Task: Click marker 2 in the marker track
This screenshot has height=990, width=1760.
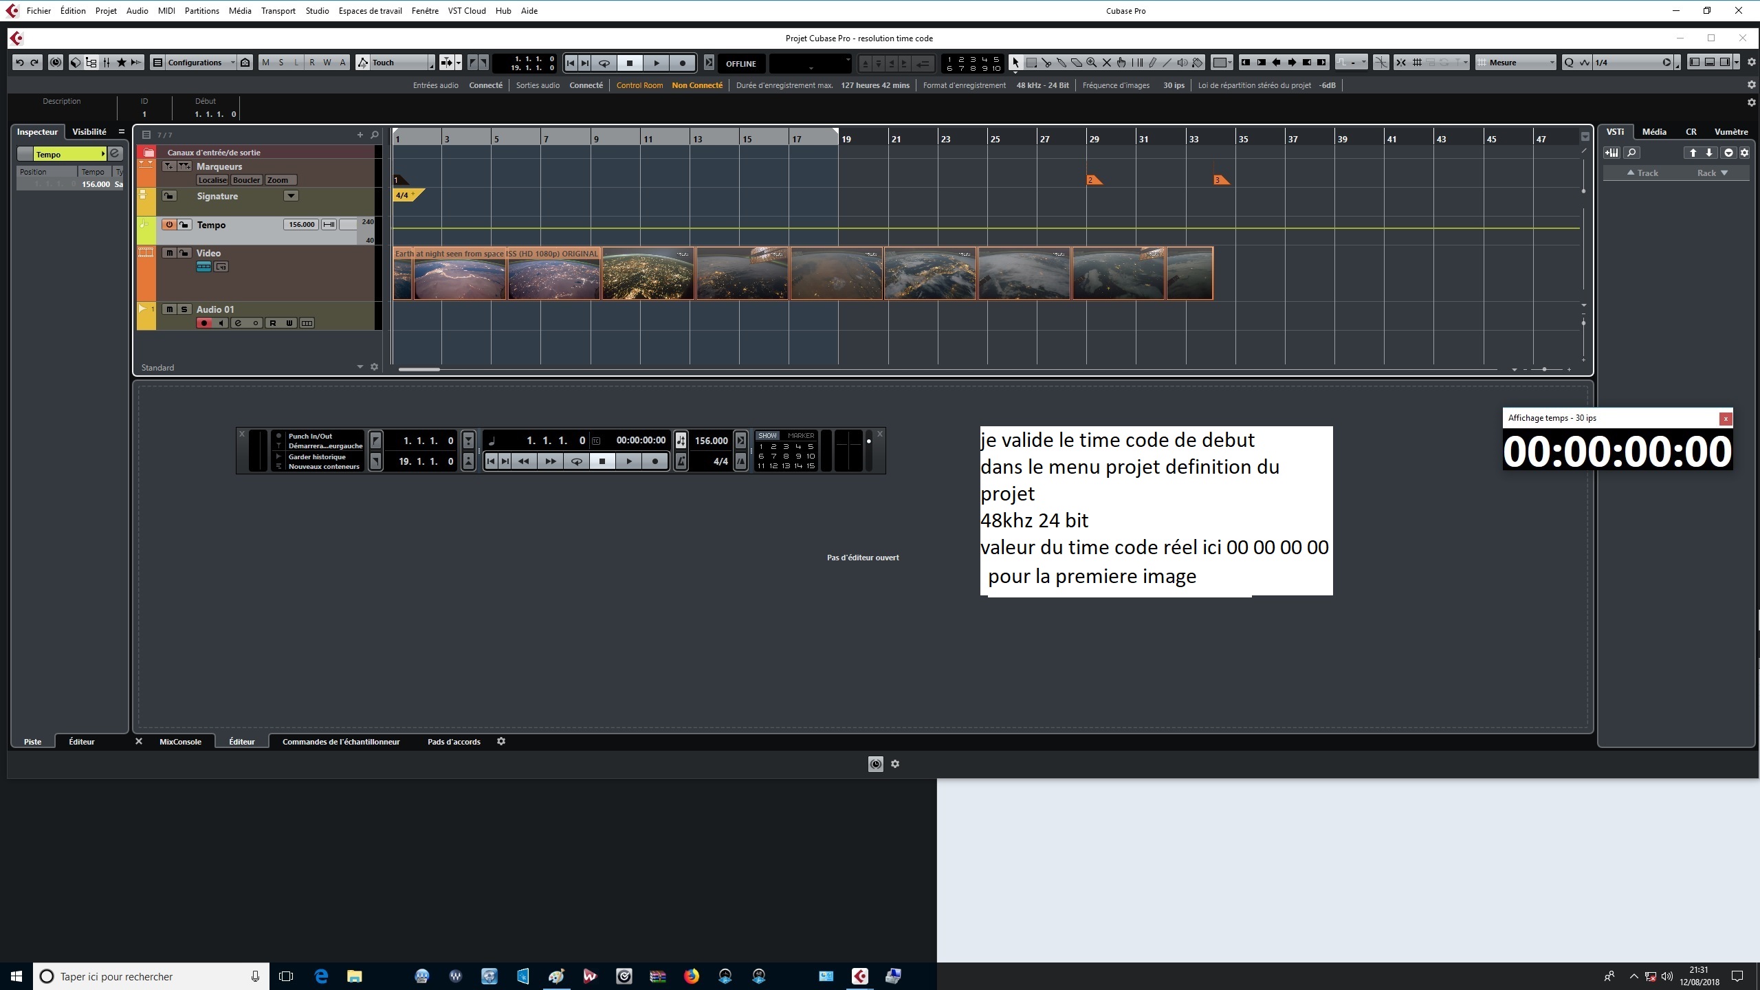Action: pos(1093,180)
